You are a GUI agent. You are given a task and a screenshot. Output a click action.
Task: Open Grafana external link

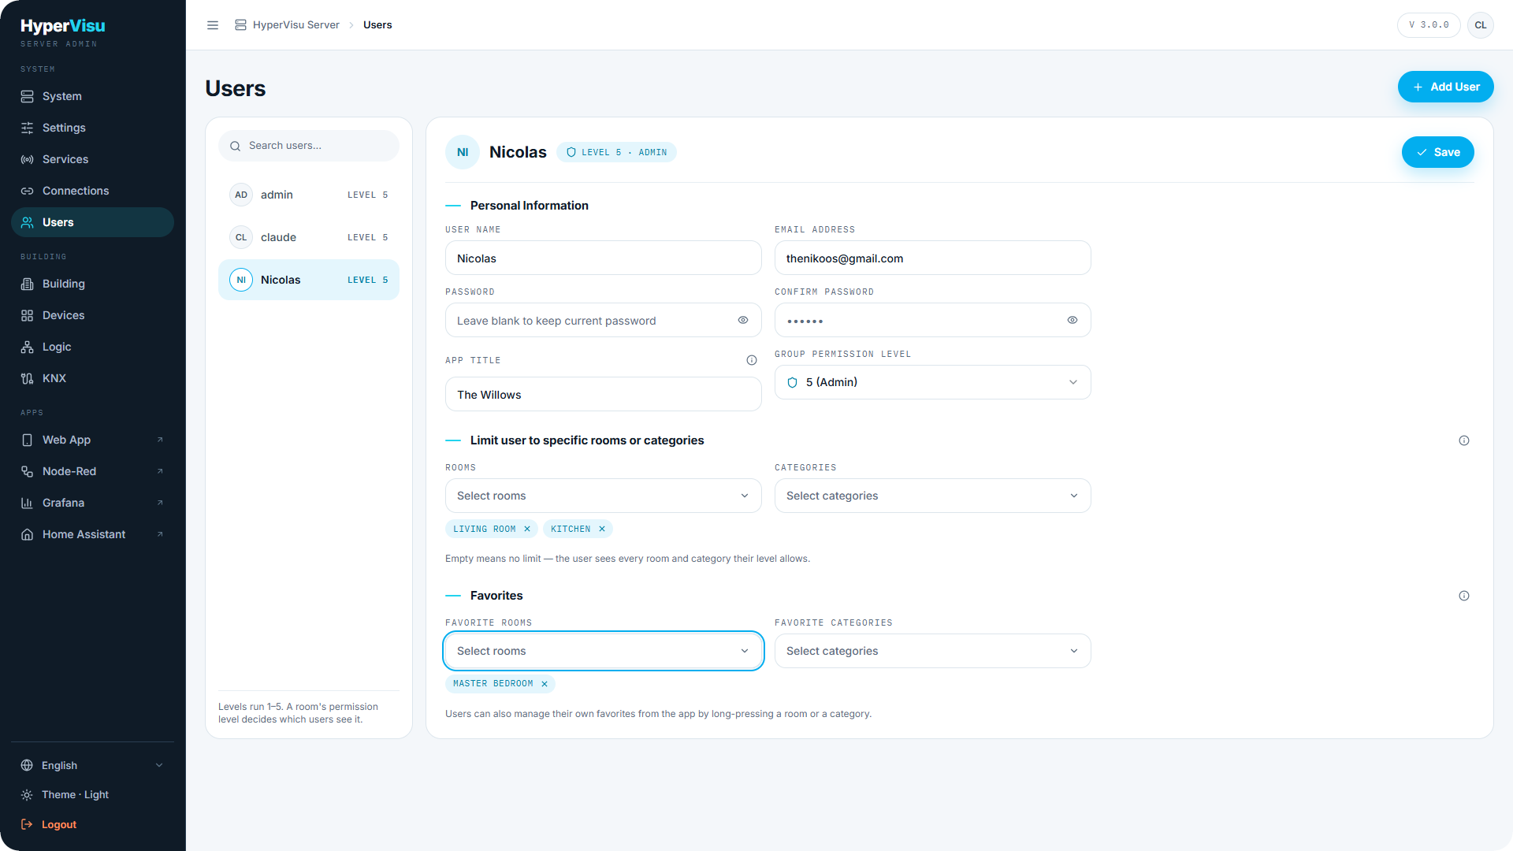coord(93,503)
